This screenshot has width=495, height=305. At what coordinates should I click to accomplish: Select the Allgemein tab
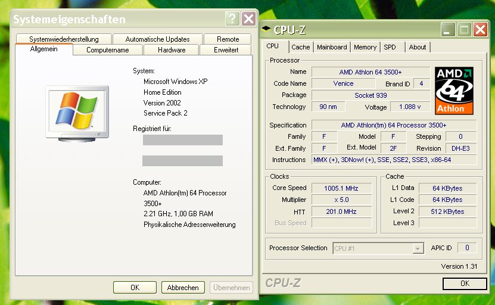[x=44, y=49]
